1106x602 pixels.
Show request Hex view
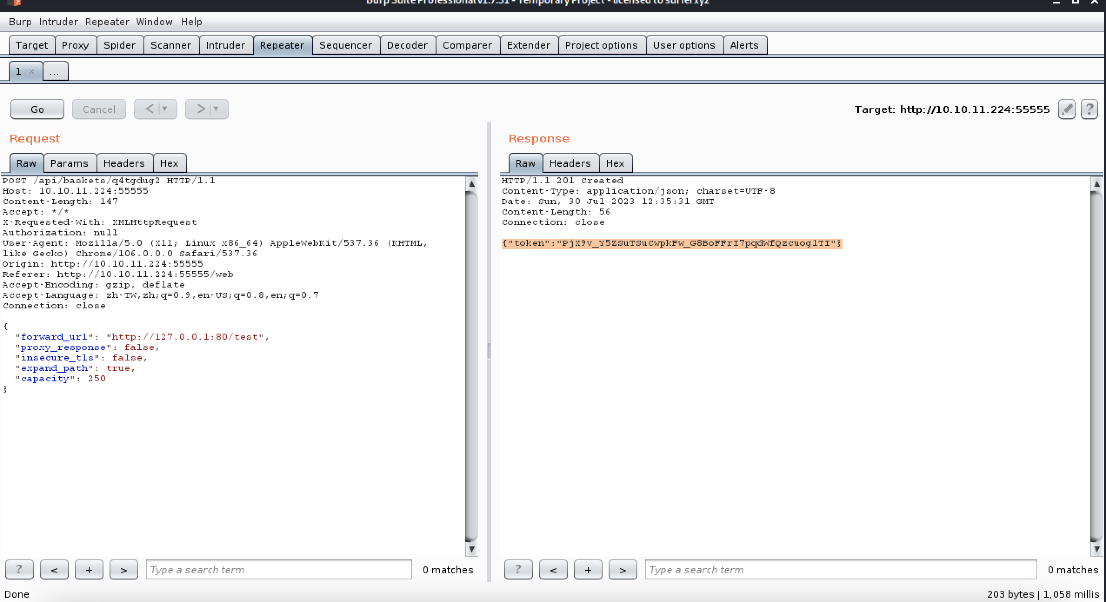(170, 163)
